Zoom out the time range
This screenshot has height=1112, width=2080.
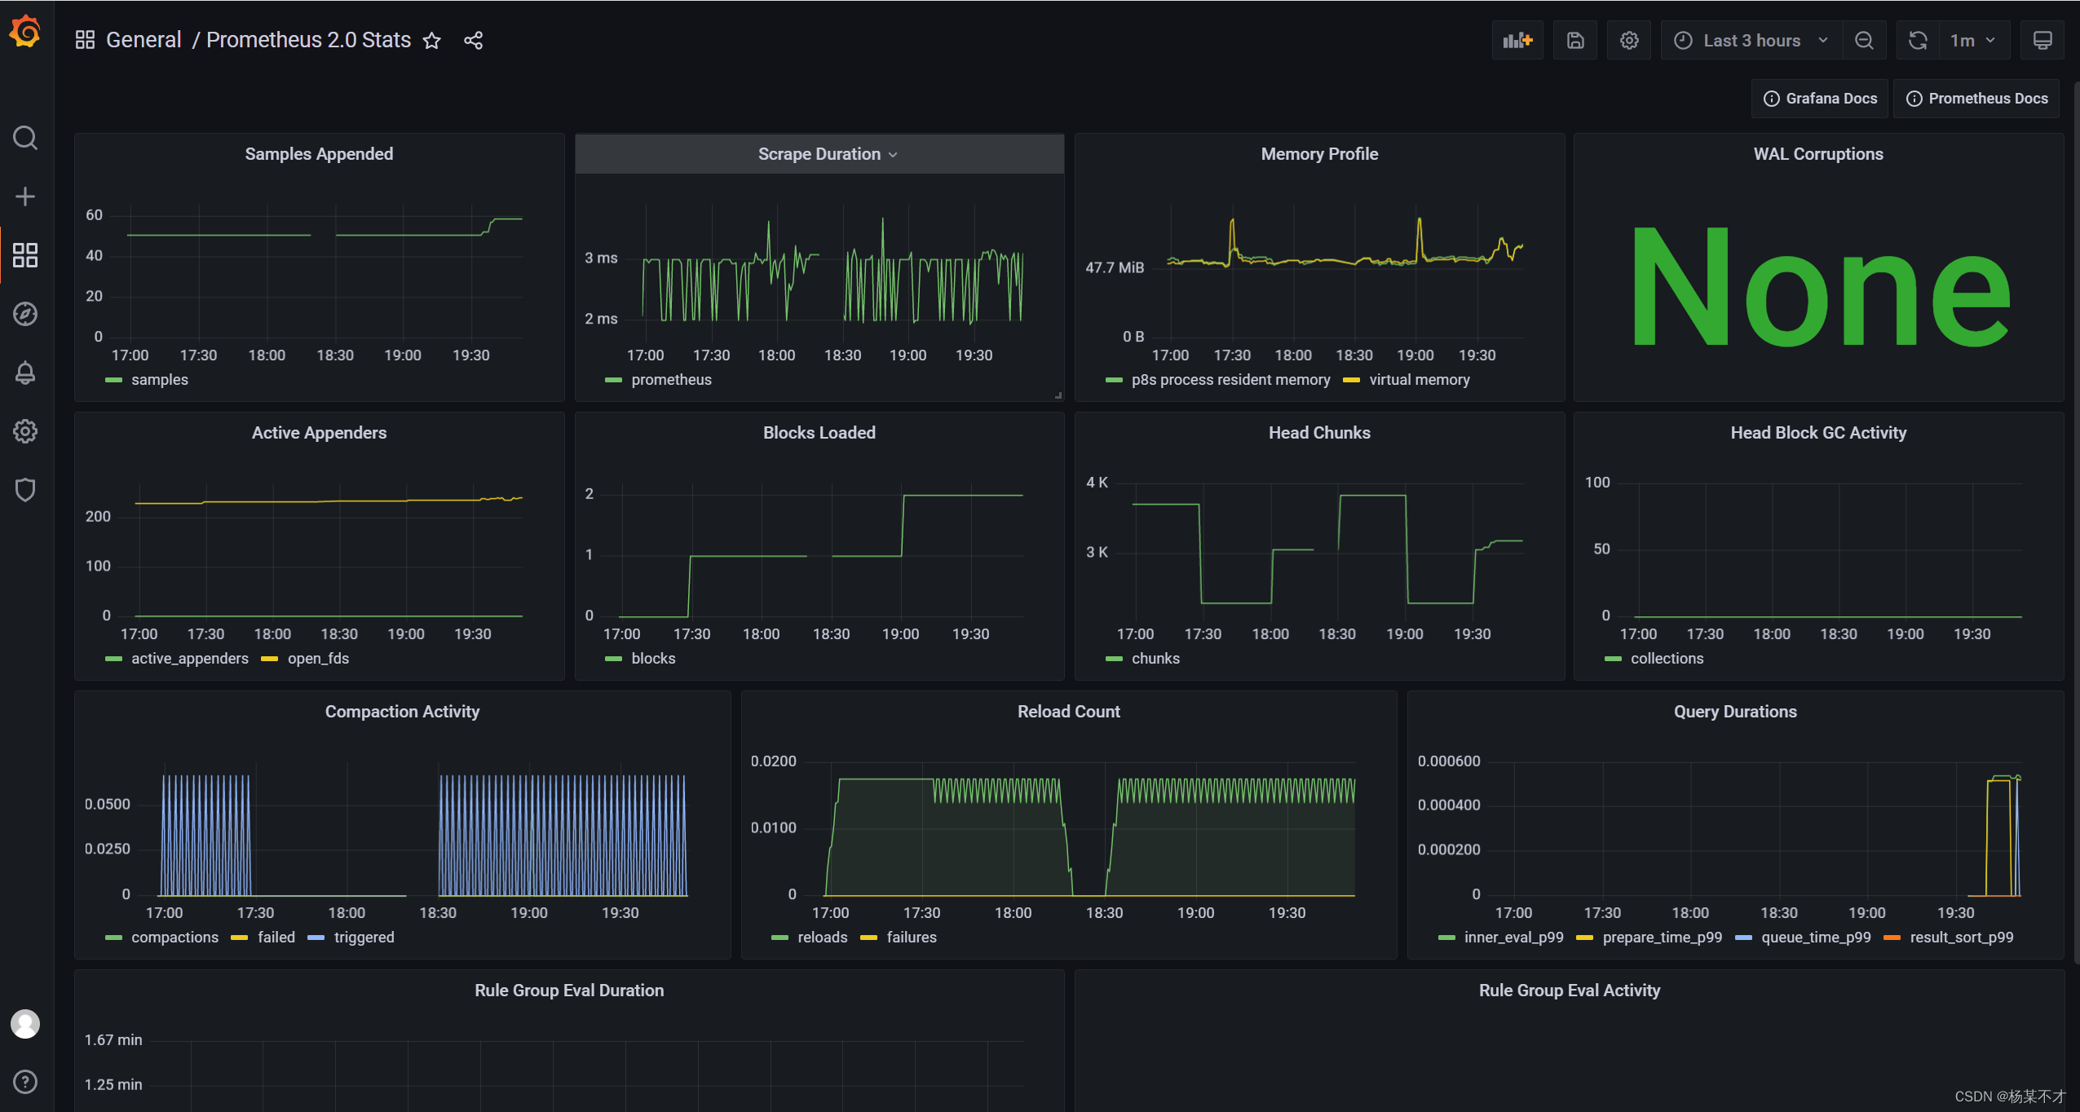1865,41
